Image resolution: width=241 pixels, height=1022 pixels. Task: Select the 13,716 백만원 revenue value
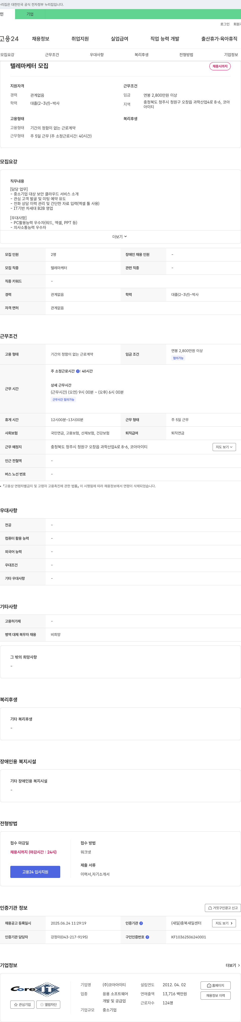click(x=174, y=994)
